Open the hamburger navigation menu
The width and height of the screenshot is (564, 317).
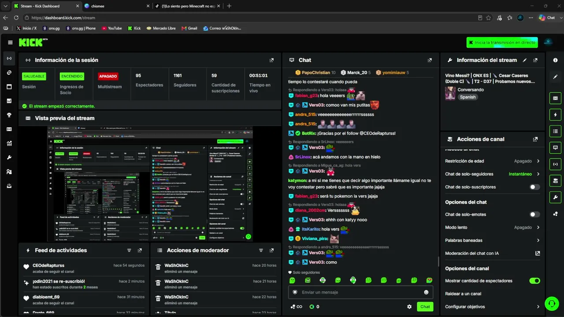click(10, 42)
